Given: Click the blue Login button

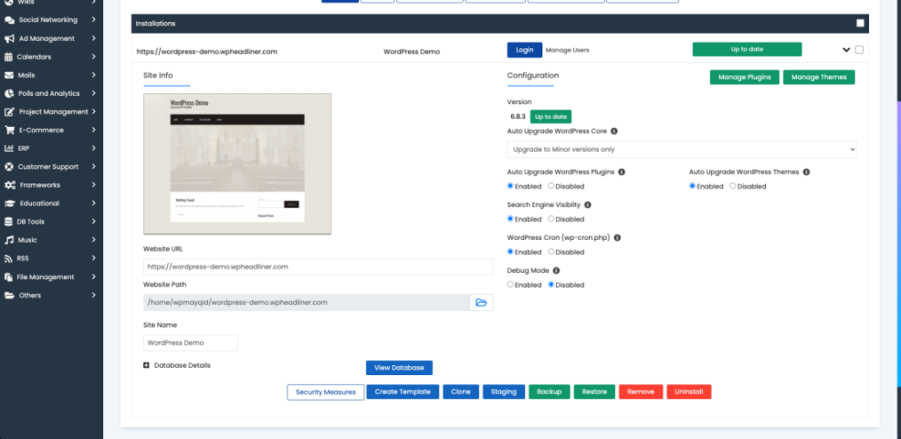Looking at the screenshot, I should pos(525,50).
